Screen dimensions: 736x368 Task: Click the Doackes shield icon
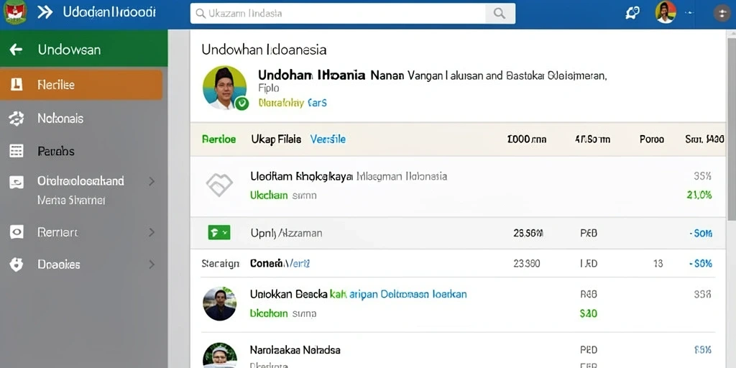16,264
